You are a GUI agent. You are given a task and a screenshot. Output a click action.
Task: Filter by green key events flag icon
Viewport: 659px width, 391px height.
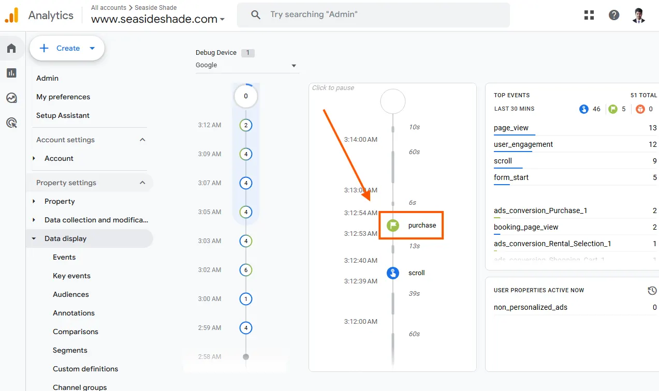[613, 109]
